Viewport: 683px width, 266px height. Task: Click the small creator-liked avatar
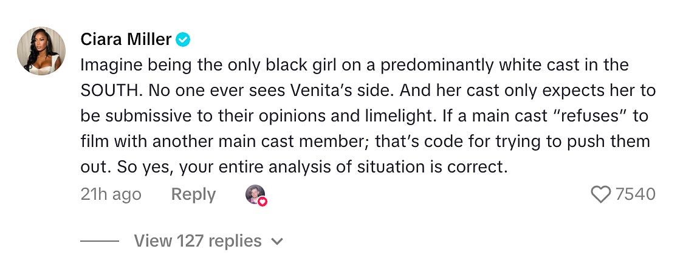(x=255, y=194)
